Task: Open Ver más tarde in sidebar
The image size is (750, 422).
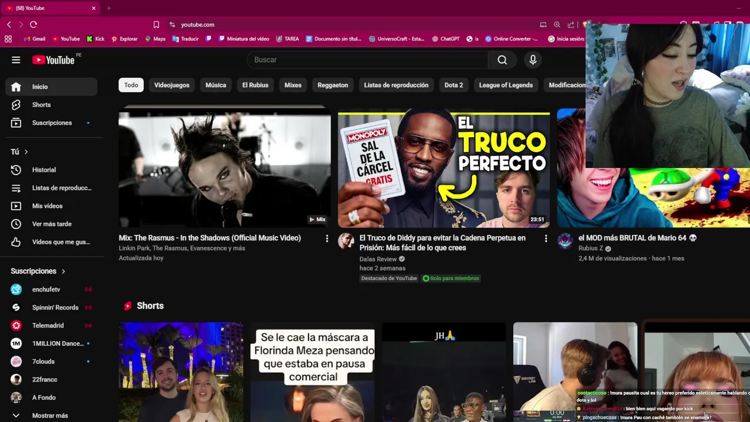Action: (52, 224)
